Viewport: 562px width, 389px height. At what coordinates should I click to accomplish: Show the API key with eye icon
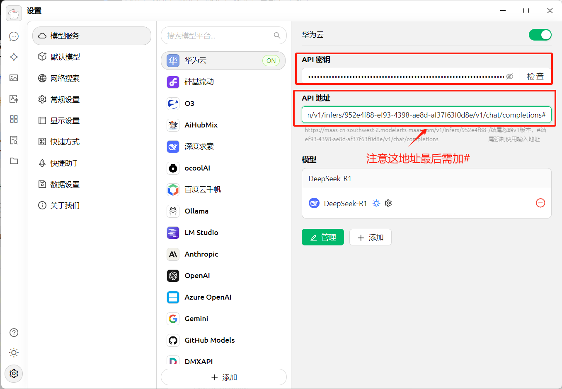tap(510, 77)
